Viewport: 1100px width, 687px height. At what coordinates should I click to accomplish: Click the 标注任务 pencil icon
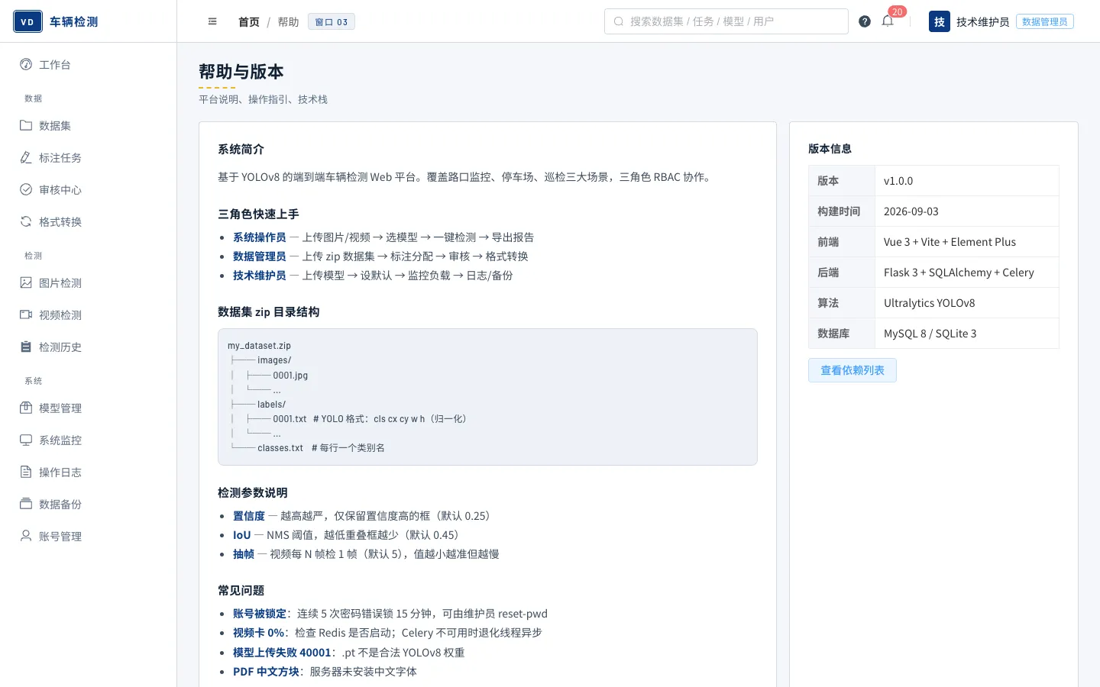point(26,157)
